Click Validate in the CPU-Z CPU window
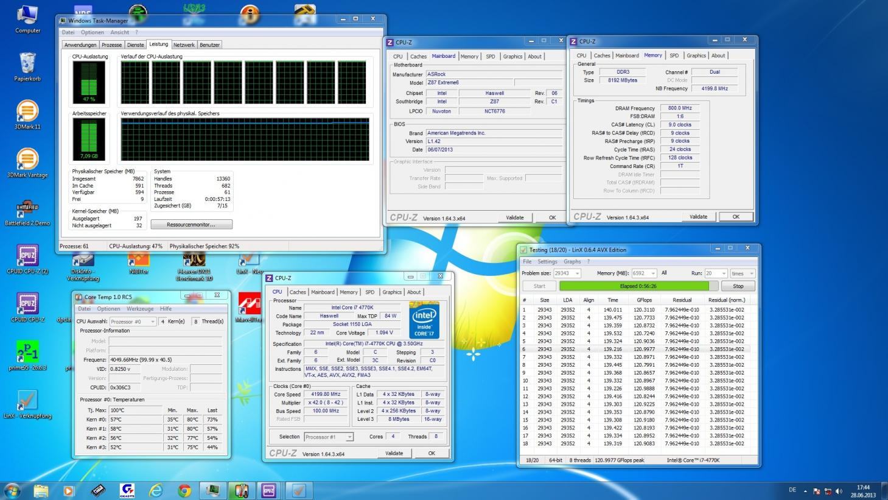This screenshot has width=888, height=500. pos(394,453)
